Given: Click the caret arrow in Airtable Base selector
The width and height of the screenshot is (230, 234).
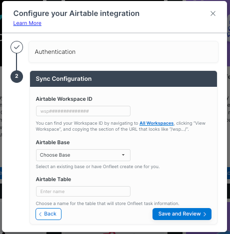Looking at the screenshot, I should [123, 155].
